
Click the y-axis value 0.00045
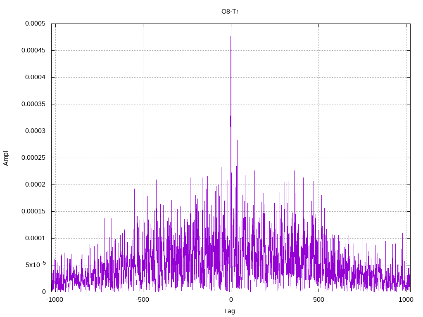point(33,50)
